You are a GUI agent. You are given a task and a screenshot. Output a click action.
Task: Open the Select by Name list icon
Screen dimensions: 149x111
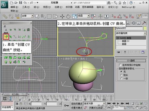(43, 16)
